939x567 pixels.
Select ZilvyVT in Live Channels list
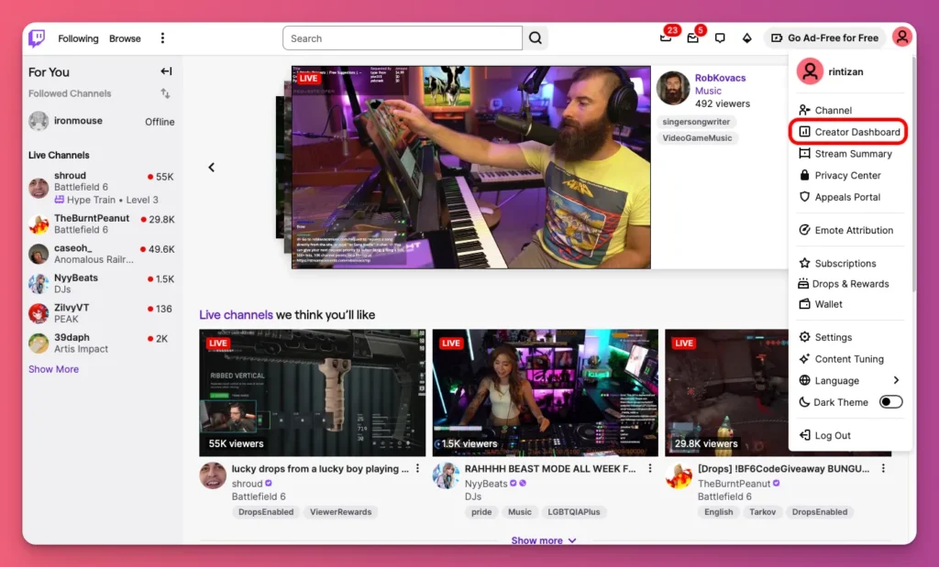(x=102, y=313)
